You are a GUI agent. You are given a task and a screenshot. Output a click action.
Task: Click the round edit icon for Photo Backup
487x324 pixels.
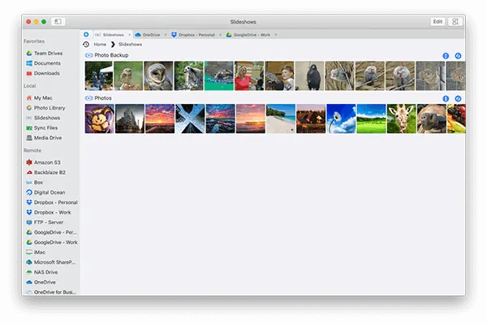[x=458, y=56]
